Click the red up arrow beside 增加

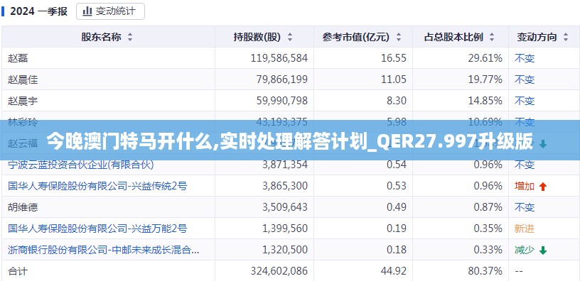click(542, 187)
